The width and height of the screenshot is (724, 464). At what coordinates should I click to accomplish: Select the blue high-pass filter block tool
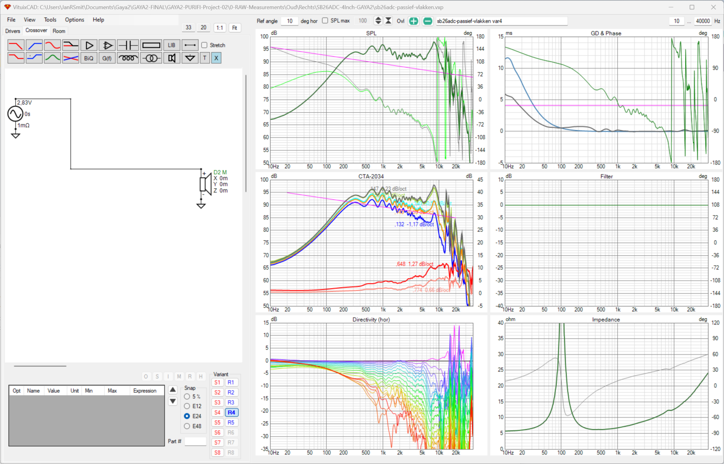(x=34, y=45)
